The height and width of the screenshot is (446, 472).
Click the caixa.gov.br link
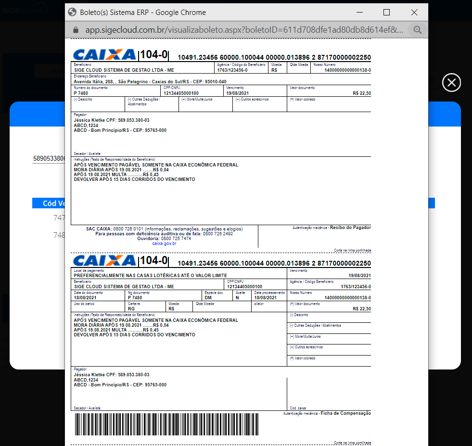coord(164,243)
